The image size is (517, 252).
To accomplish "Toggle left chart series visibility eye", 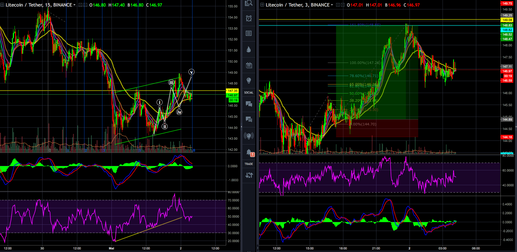I will pos(80,5).
